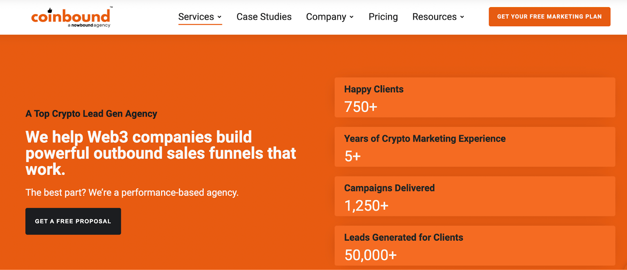
Task: Select the Years of Crypto Marketing Experience label
Action: pos(425,139)
